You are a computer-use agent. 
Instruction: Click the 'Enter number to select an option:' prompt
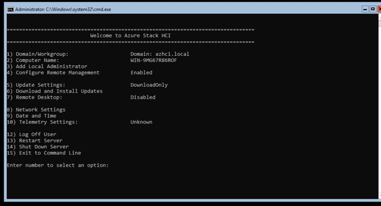tap(57, 165)
